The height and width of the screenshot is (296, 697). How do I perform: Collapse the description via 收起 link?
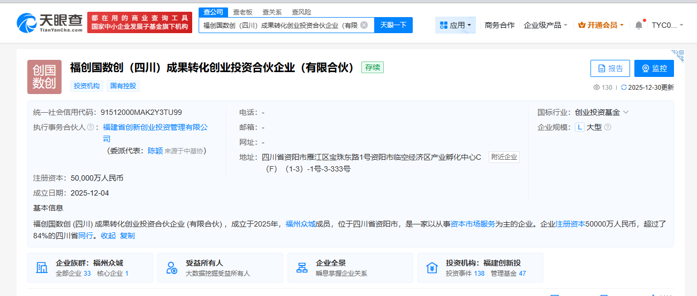[x=108, y=236]
